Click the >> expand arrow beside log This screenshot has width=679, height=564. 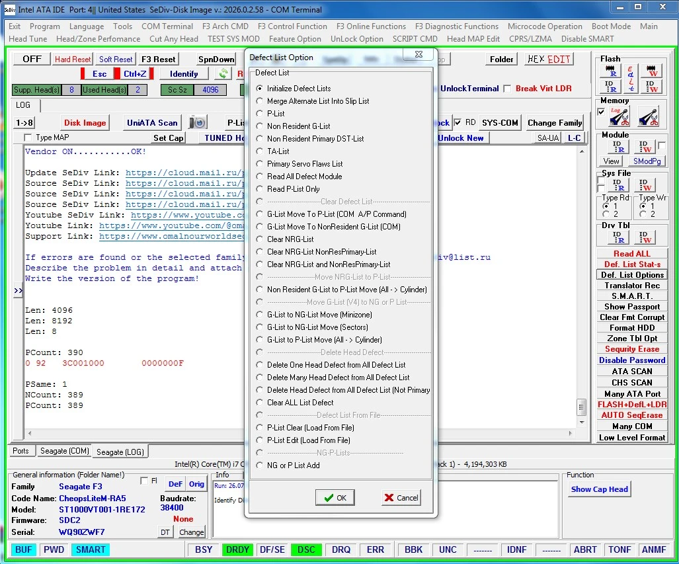[19, 291]
